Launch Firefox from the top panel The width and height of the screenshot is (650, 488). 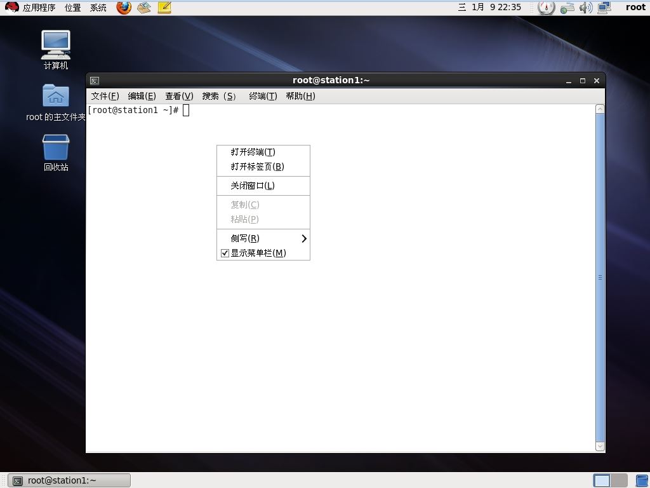click(x=124, y=8)
